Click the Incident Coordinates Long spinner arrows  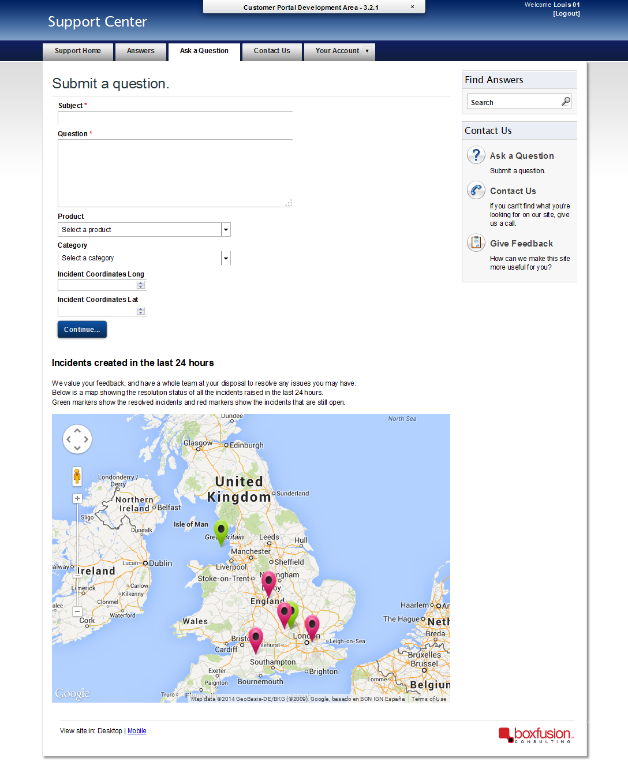[141, 285]
